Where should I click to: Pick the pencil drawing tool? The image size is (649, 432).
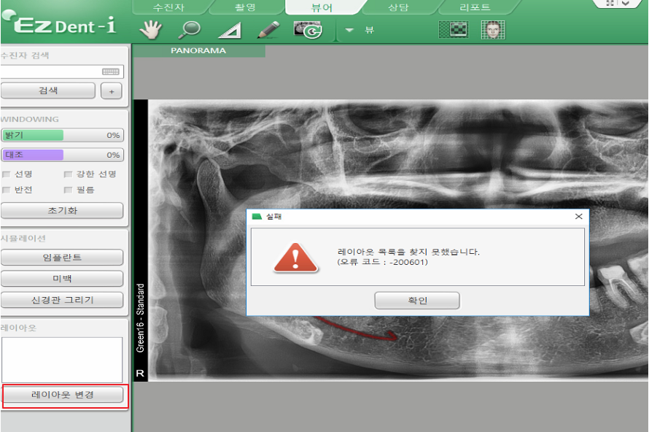(268, 30)
